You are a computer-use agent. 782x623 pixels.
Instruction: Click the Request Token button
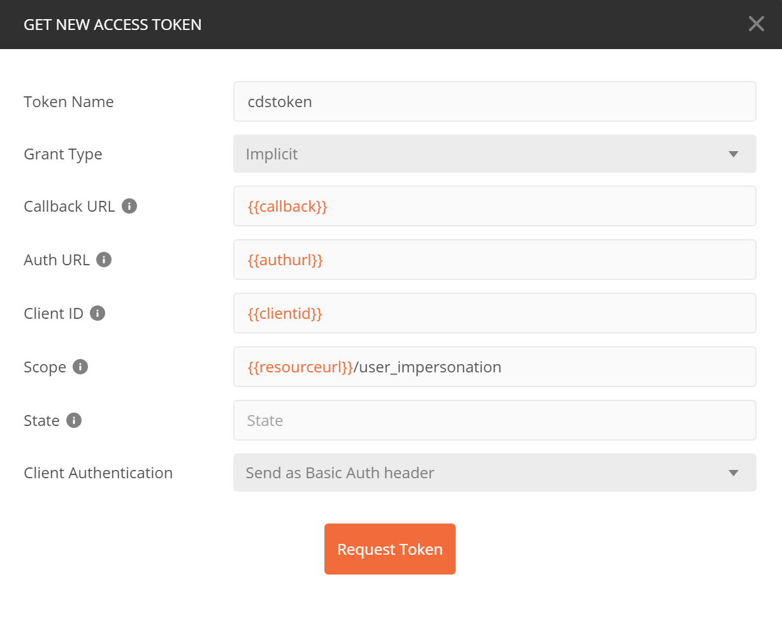click(x=390, y=549)
